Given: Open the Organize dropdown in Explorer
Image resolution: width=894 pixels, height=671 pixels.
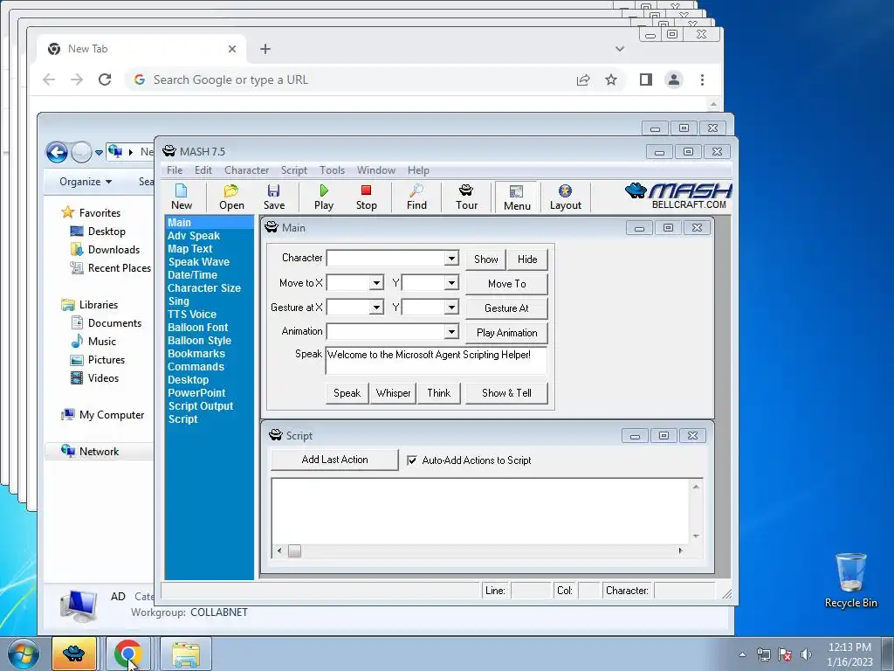Looking at the screenshot, I should click(x=86, y=182).
